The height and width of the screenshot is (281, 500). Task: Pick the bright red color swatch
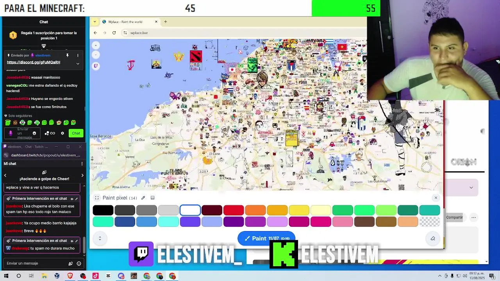coord(234,210)
